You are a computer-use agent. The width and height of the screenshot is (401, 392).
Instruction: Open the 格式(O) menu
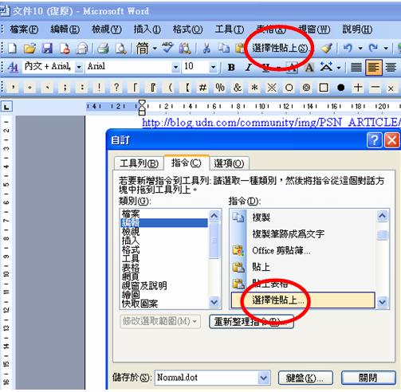point(187,29)
